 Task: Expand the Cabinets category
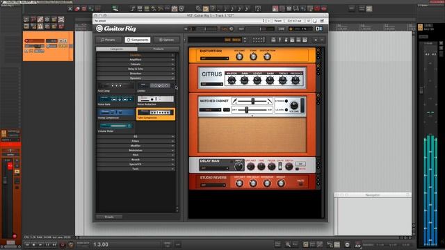(136, 64)
